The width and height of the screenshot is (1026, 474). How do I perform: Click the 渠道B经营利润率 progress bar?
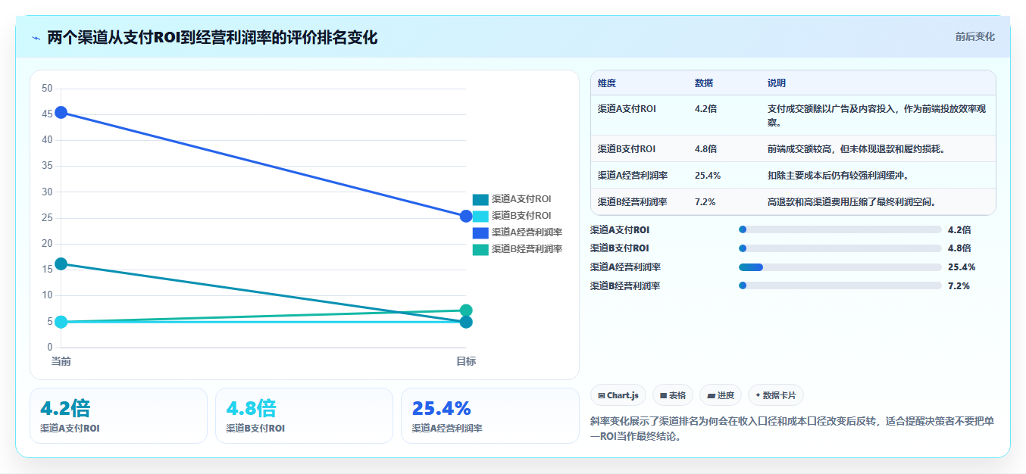click(840, 285)
